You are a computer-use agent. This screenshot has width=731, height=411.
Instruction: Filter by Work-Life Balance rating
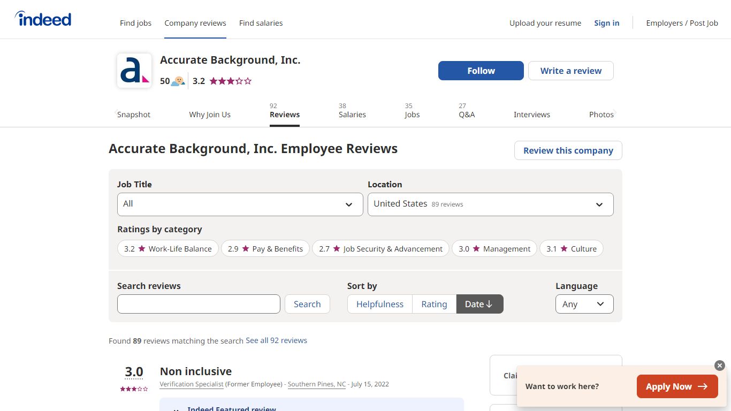tap(168, 249)
